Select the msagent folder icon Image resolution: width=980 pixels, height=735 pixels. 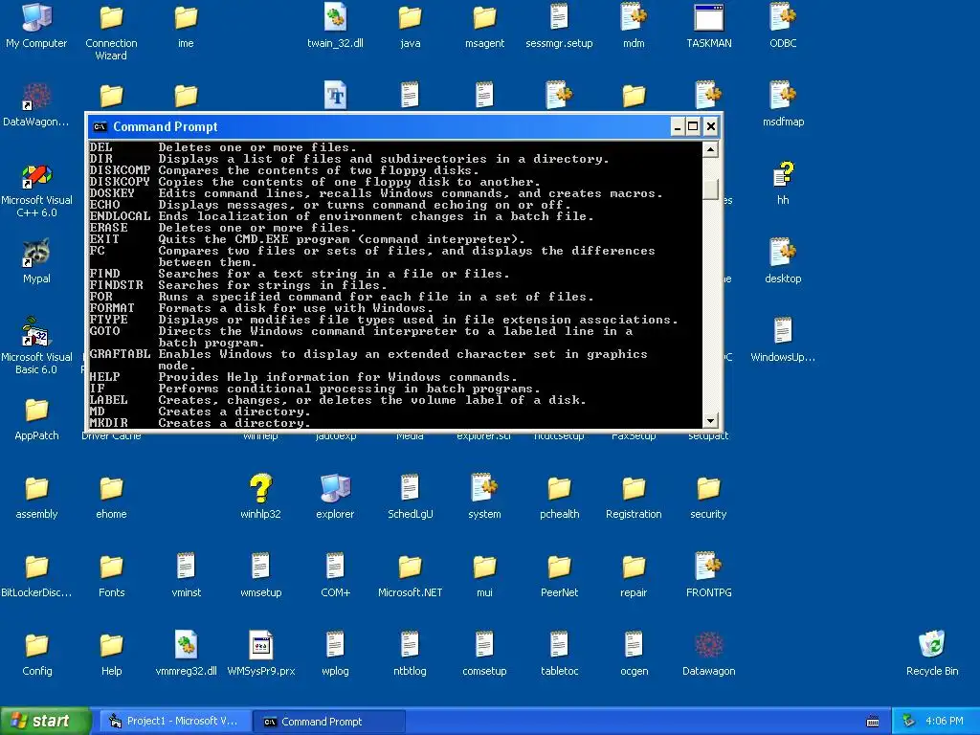pyautogui.click(x=484, y=17)
